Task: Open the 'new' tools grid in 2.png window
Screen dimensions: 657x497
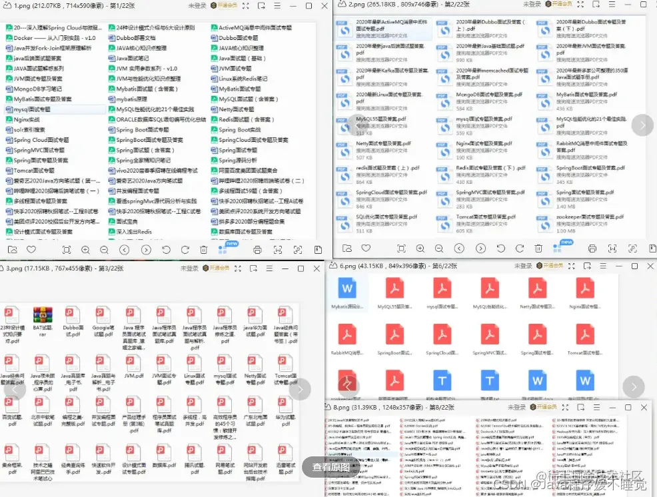Action: (558, 248)
